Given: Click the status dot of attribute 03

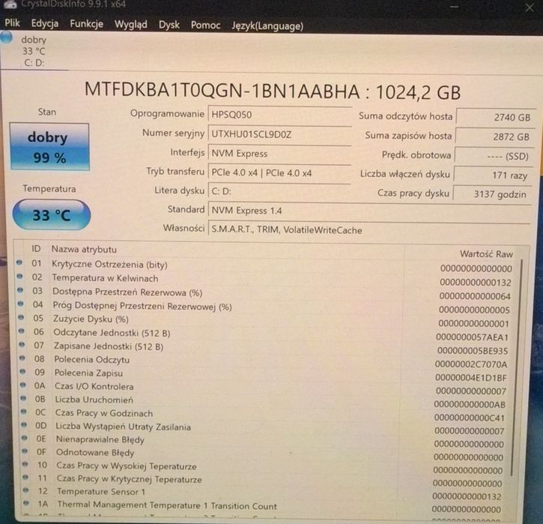Looking at the screenshot, I should tap(20, 290).
